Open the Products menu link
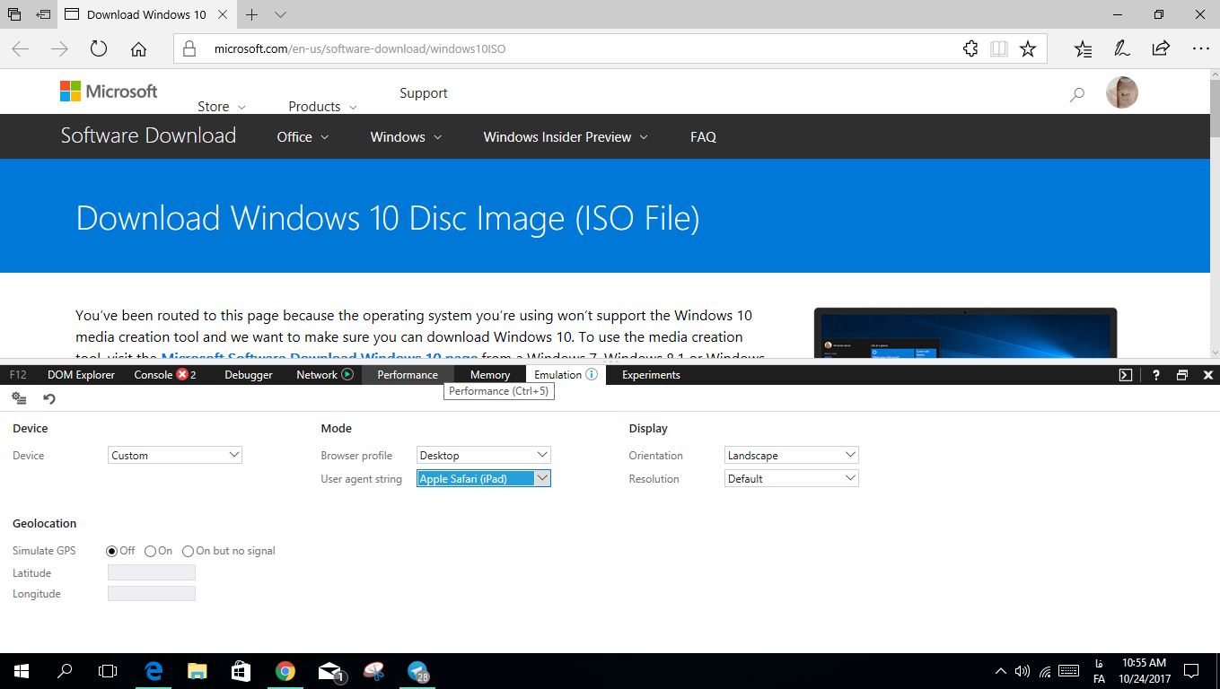The height and width of the screenshot is (689, 1220). 322,106
